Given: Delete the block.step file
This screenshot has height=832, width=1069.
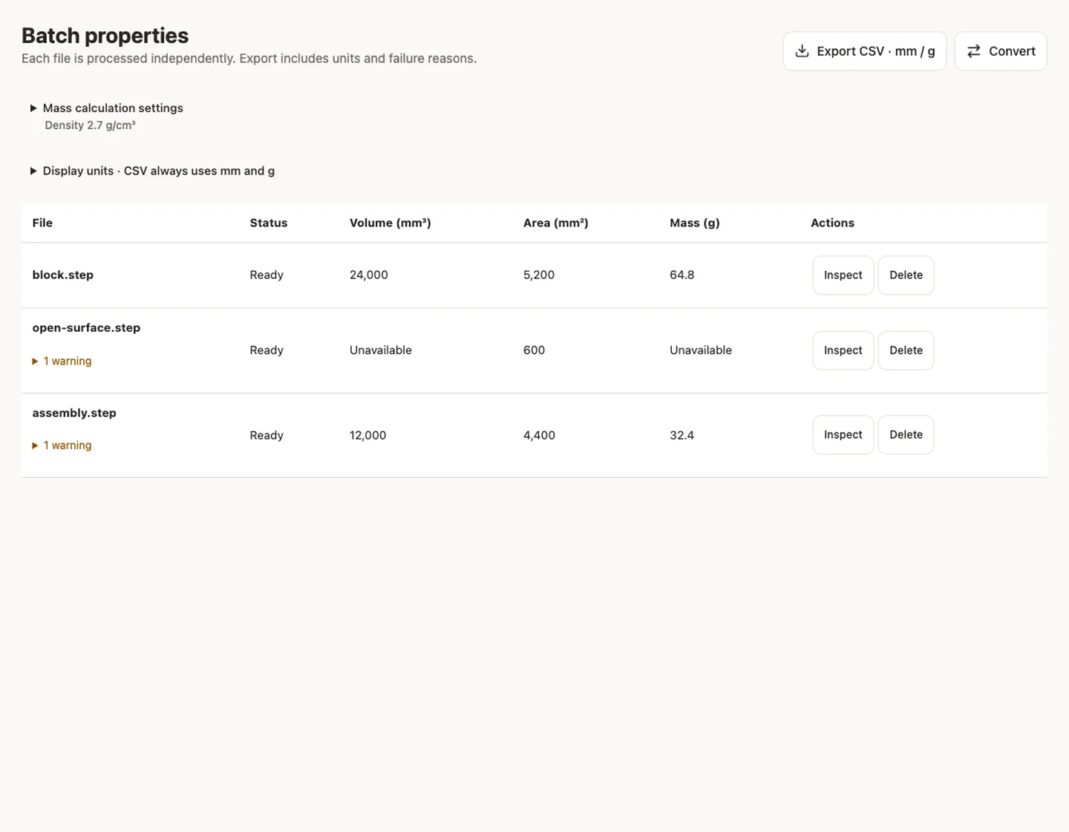Looking at the screenshot, I should (906, 275).
